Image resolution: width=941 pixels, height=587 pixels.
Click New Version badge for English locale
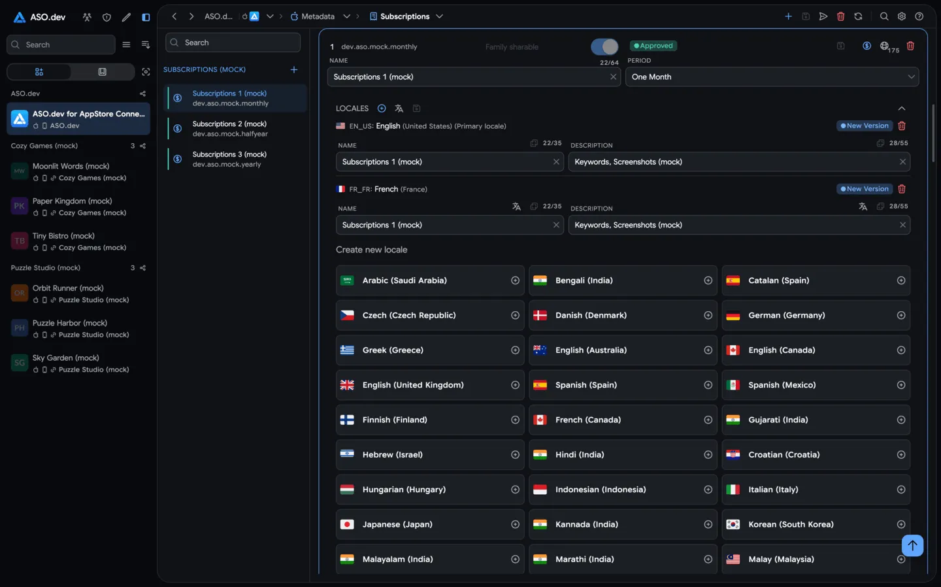[865, 126]
